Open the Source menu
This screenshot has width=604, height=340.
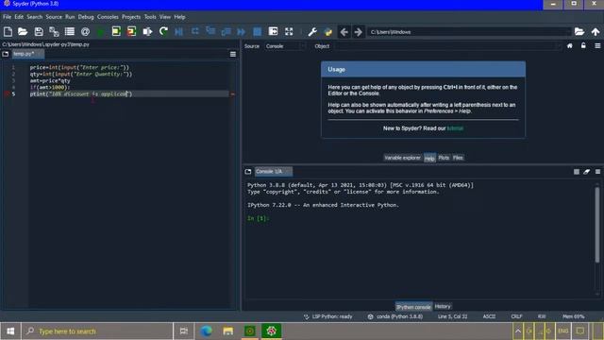point(54,17)
